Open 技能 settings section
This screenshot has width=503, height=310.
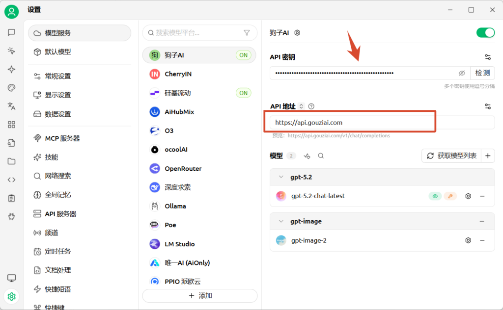[x=80, y=157]
